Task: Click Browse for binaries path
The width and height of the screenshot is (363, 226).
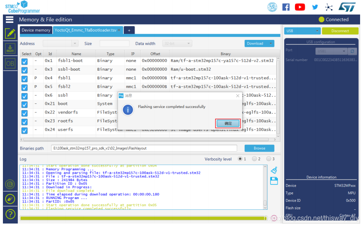Action: (x=259, y=148)
